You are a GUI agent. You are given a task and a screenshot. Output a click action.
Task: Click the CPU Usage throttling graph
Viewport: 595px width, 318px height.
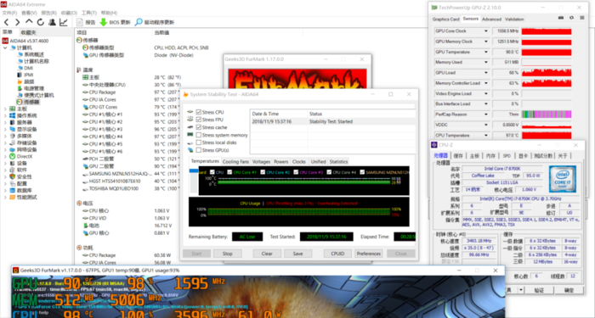tap(299, 212)
